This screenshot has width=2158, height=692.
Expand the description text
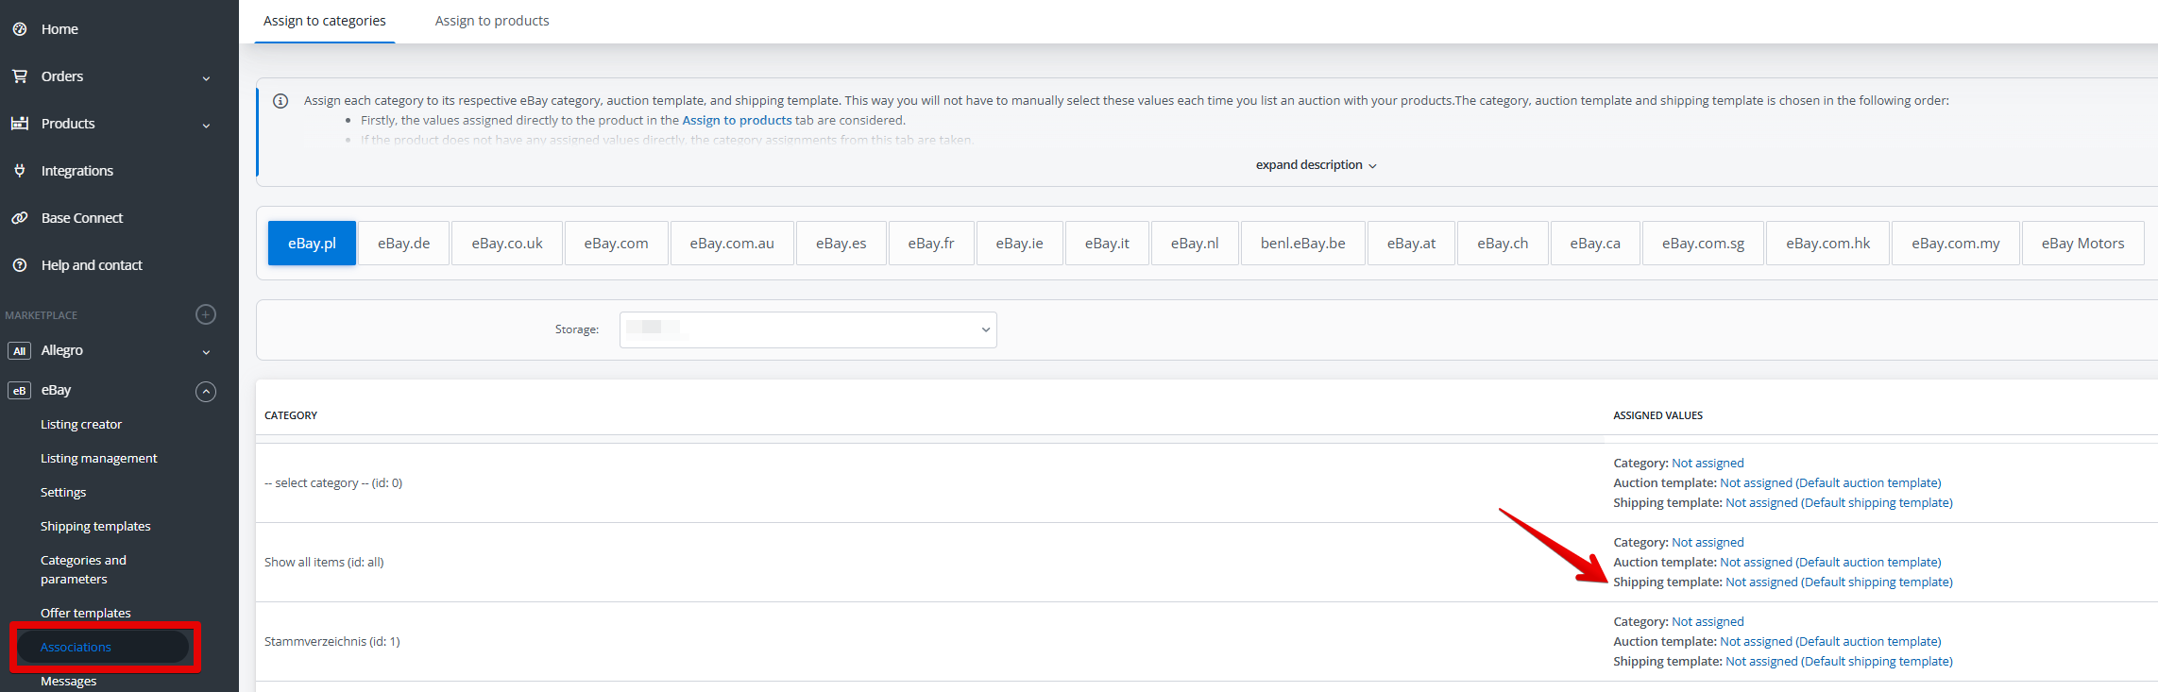[1316, 165]
